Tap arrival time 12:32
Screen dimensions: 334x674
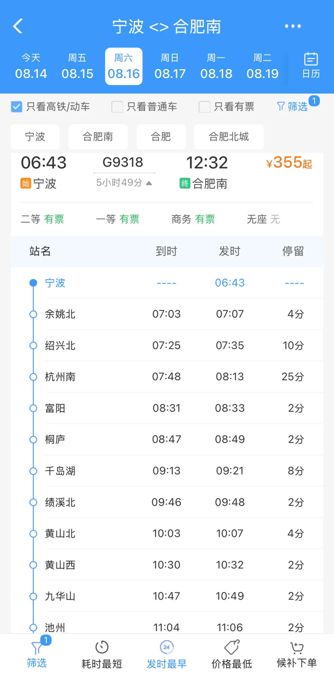207,163
